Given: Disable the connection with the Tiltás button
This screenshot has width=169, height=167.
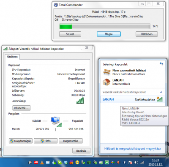Looking at the screenshot, I should click(x=46, y=141).
